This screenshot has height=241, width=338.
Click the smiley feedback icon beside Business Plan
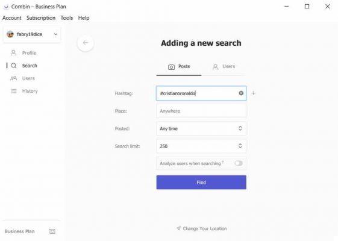[52, 231]
